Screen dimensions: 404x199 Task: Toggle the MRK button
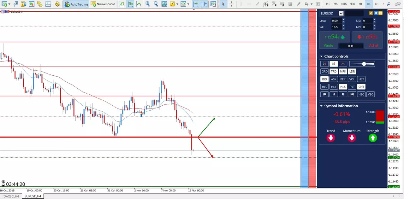coord(343,72)
